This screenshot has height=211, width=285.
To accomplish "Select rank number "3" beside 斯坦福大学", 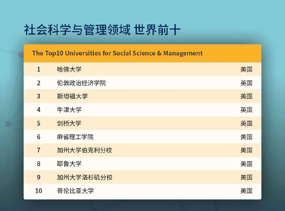I will point(39,96).
